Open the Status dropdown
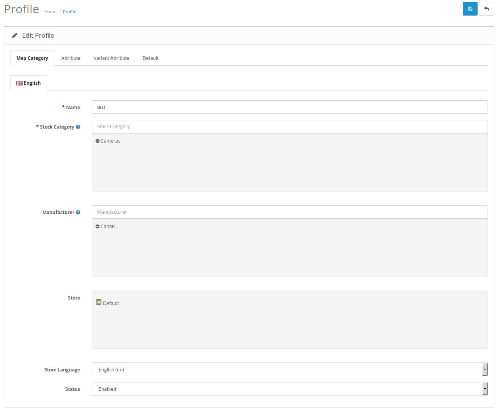This screenshot has width=502, height=413. tap(289, 389)
